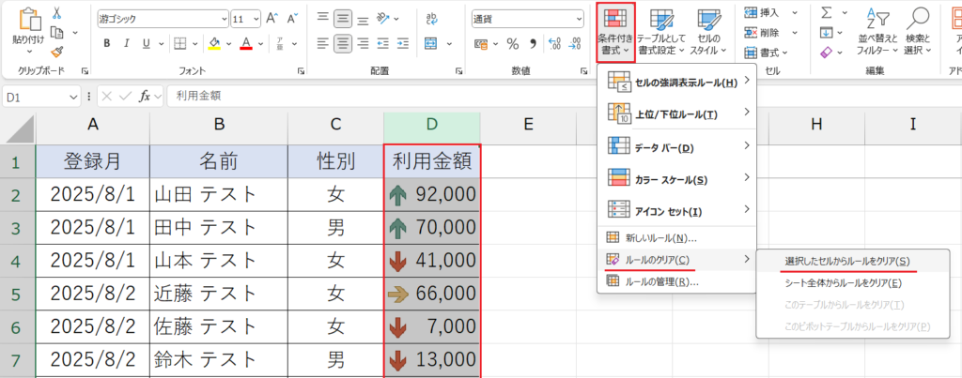Click the Merge and Center icon
Screen dimensions: 962x378
tap(430, 43)
